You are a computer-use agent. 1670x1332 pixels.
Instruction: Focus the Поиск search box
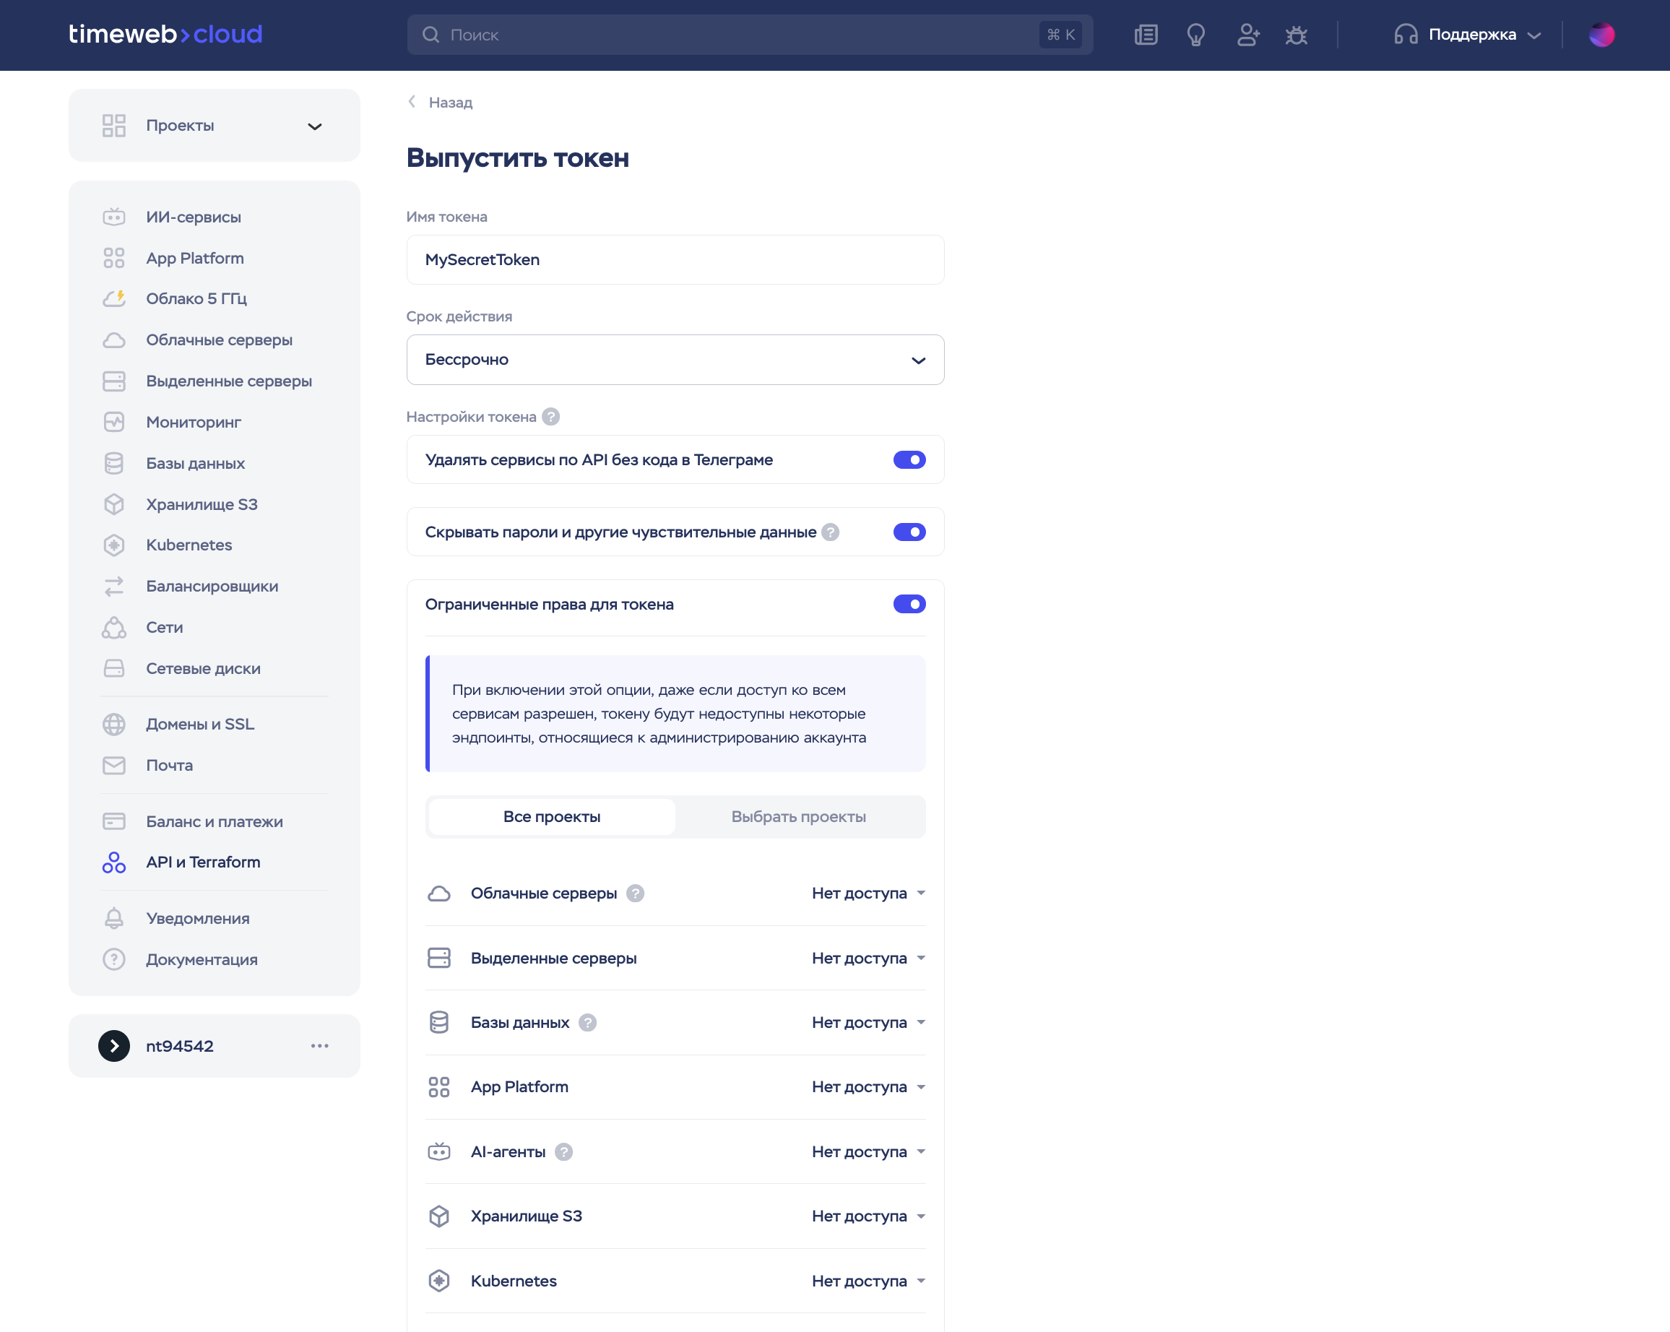click(x=750, y=35)
